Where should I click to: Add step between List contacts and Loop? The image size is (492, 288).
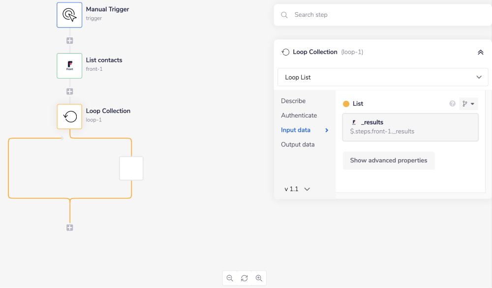click(70, 91)
